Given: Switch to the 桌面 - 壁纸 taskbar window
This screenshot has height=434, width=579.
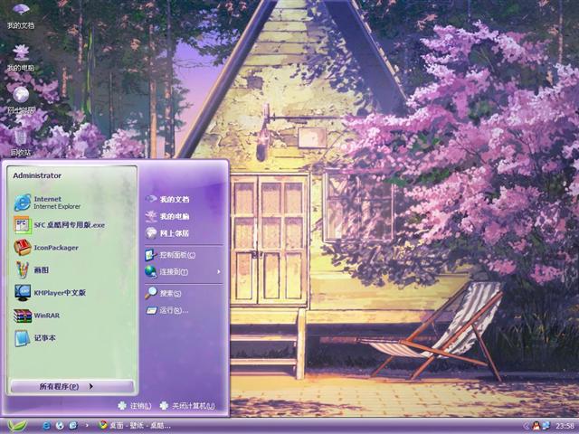Looking at the screenshot, I should click(x=135, y=426).
